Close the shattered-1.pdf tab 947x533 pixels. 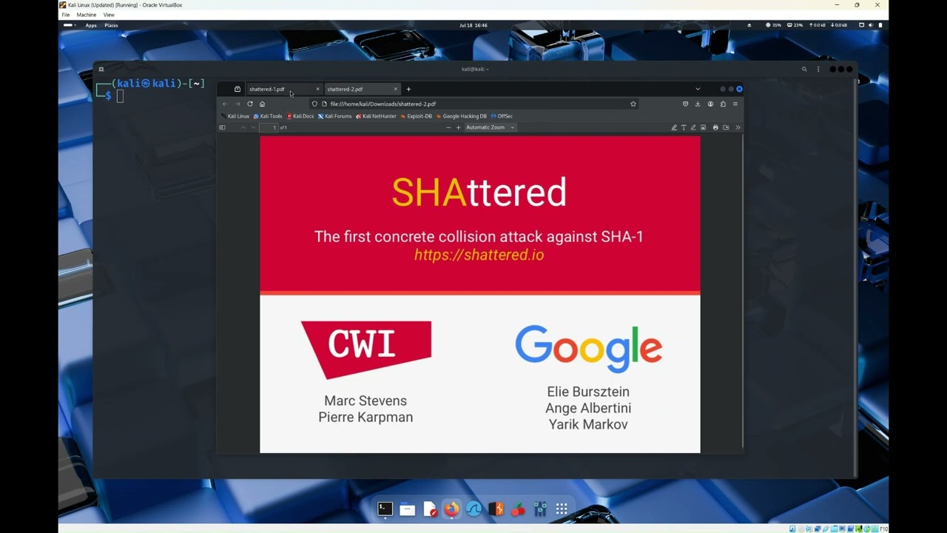point(317,89)
